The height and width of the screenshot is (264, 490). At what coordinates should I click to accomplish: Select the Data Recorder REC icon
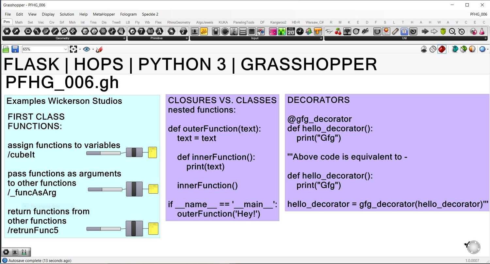point(386,31)
